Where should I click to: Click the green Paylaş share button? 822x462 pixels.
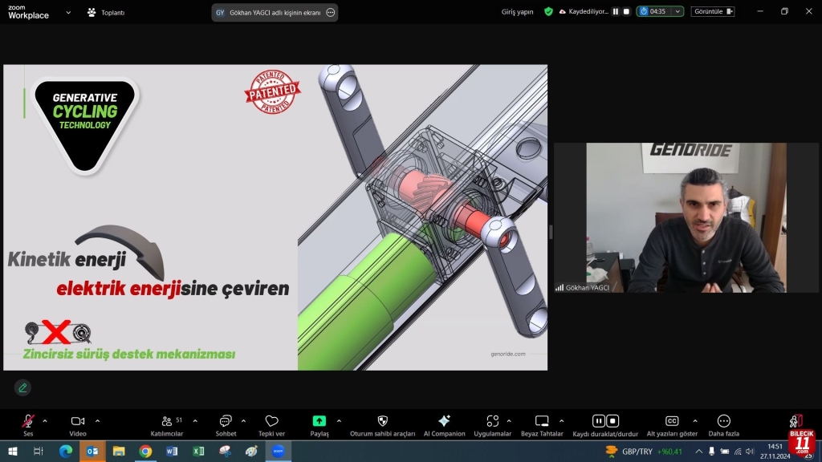point(319,421)
